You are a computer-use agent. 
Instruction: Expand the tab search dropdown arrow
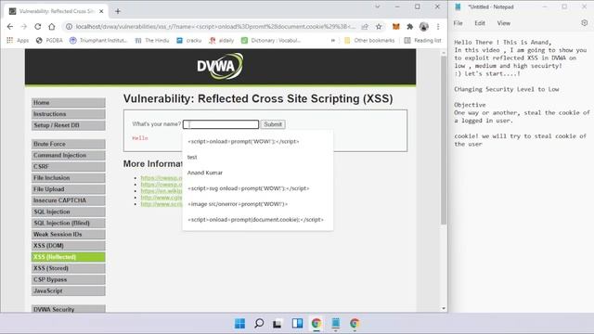coord(378,6)
